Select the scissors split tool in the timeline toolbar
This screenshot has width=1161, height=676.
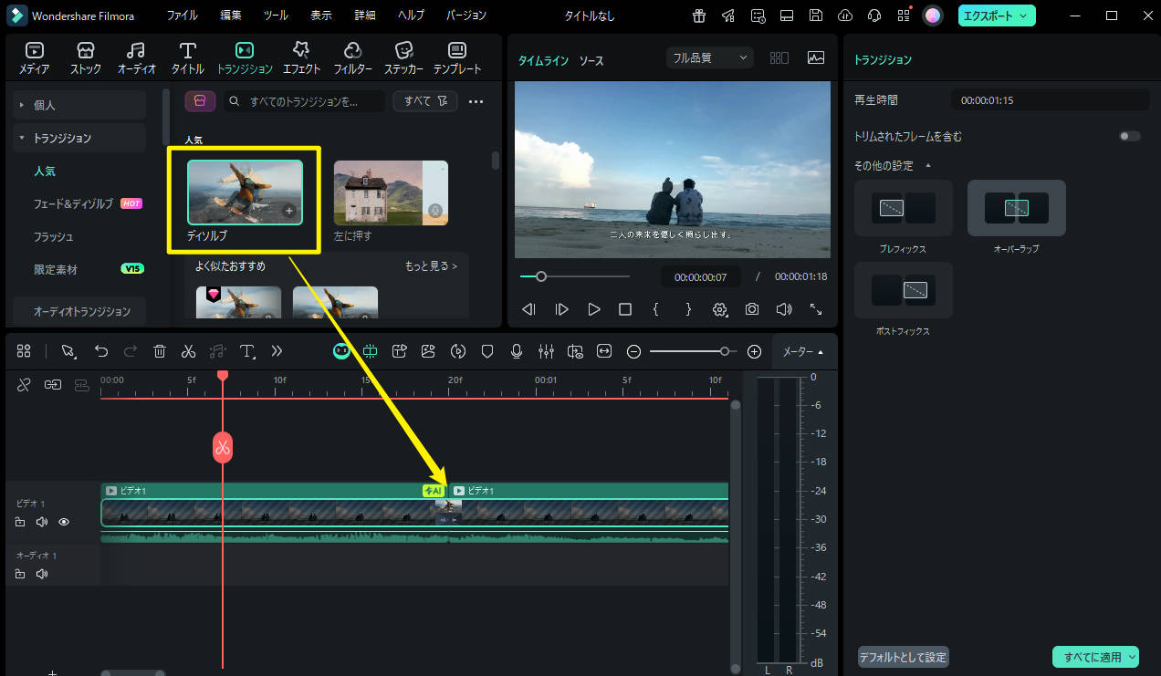188,351
